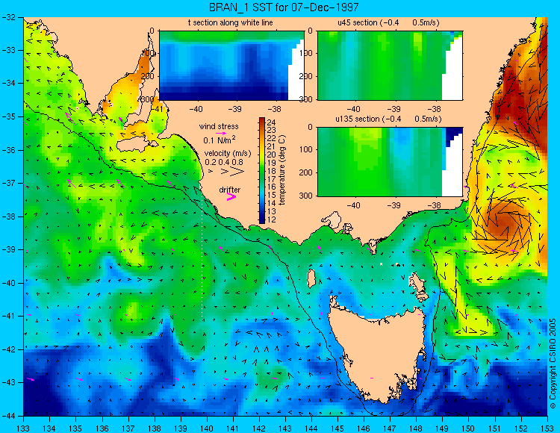Click the latitude axis label -41 on main map
The height and width of the screenshot is (433, 560).
point(8,316)
